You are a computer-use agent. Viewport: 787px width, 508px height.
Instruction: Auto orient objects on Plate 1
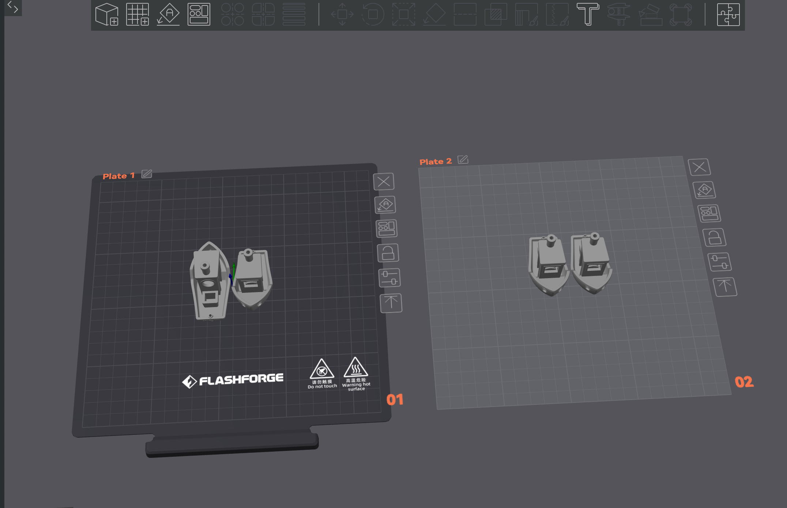385,205
